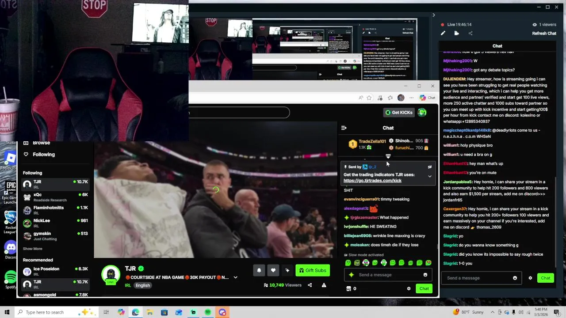The height and width of the screenshot is (318, 566).
Task: Click the Gift Subs button
Action: tap(313, 270)
